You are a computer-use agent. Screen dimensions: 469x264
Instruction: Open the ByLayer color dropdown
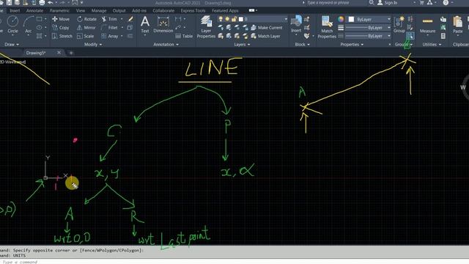pyautogui.click(x=369, y=19)
